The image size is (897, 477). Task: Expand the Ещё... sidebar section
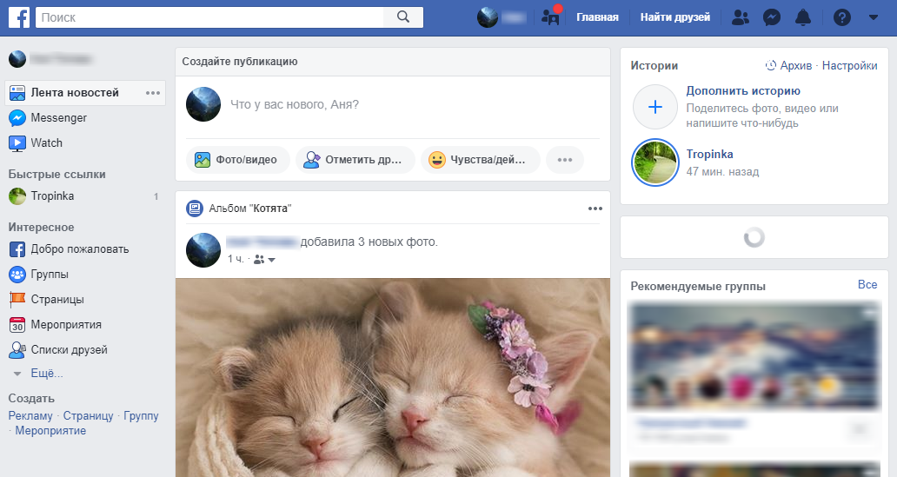(46, 374)
